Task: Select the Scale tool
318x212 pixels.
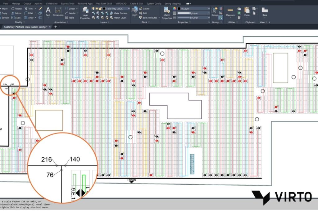Action: (x=16, y=18)
